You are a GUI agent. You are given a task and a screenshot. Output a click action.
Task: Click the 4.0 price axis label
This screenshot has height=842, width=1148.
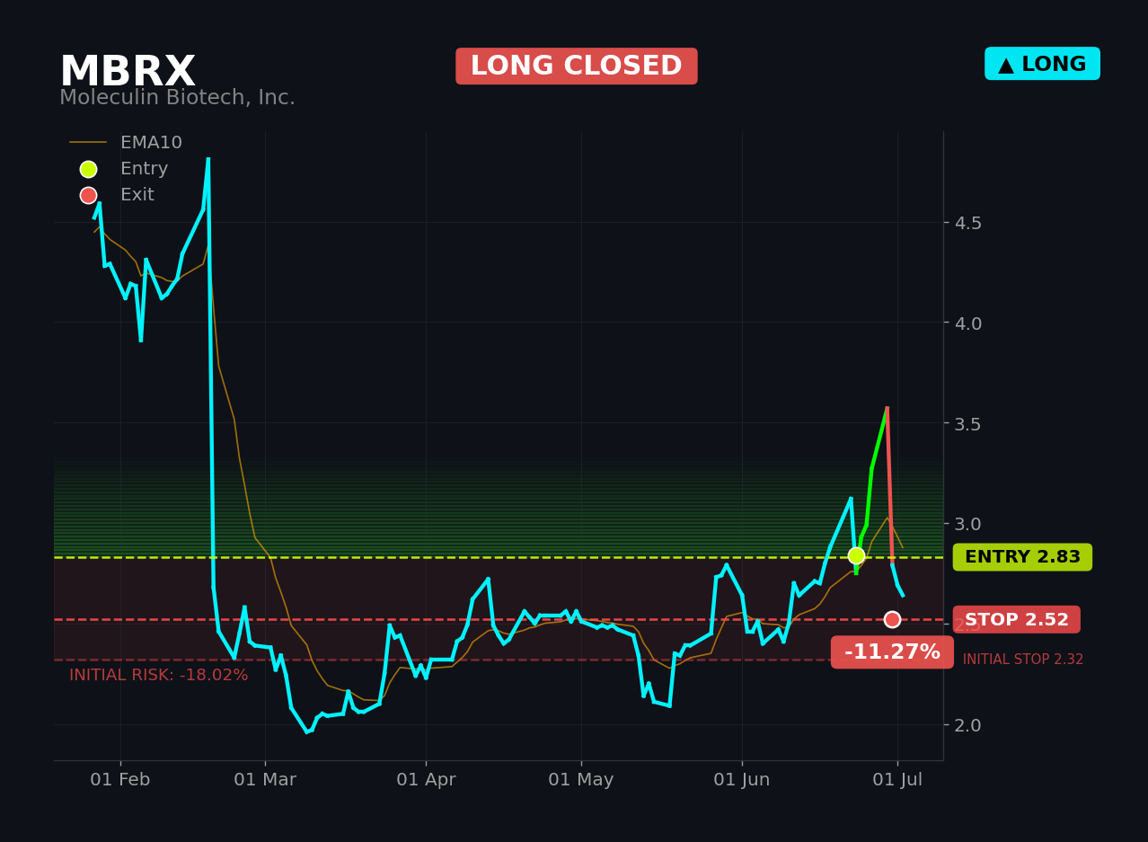click(x=967, y=324)
